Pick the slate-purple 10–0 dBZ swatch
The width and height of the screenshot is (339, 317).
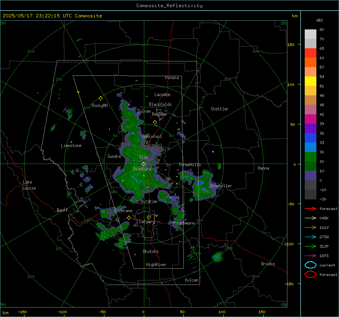(310, 176)
